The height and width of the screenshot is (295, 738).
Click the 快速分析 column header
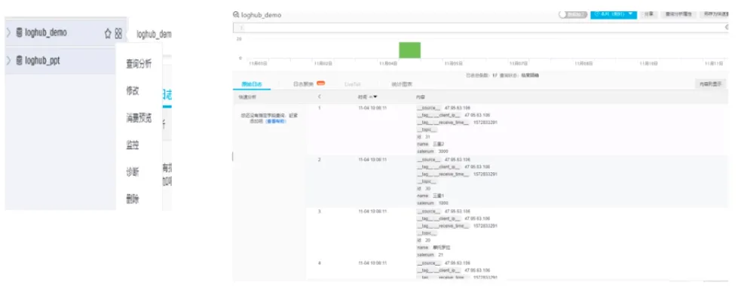[247, 97]
